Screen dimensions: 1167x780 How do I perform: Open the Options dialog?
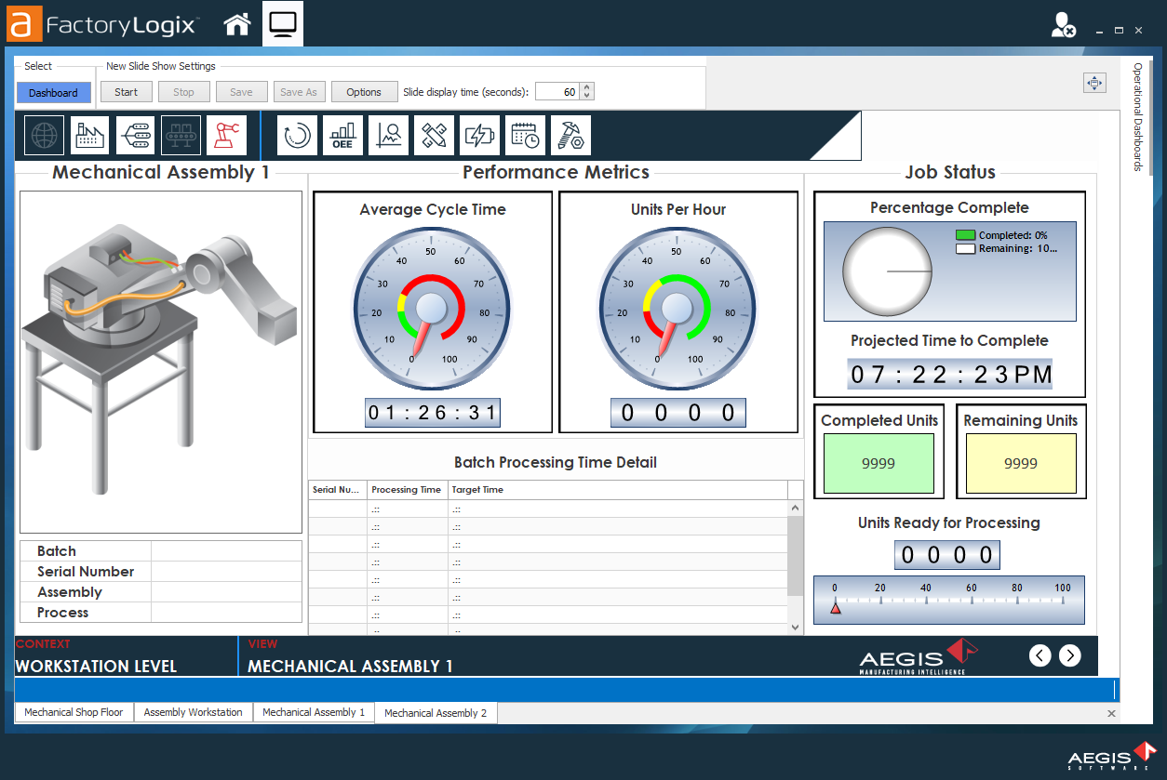click(x=364, y=91)
